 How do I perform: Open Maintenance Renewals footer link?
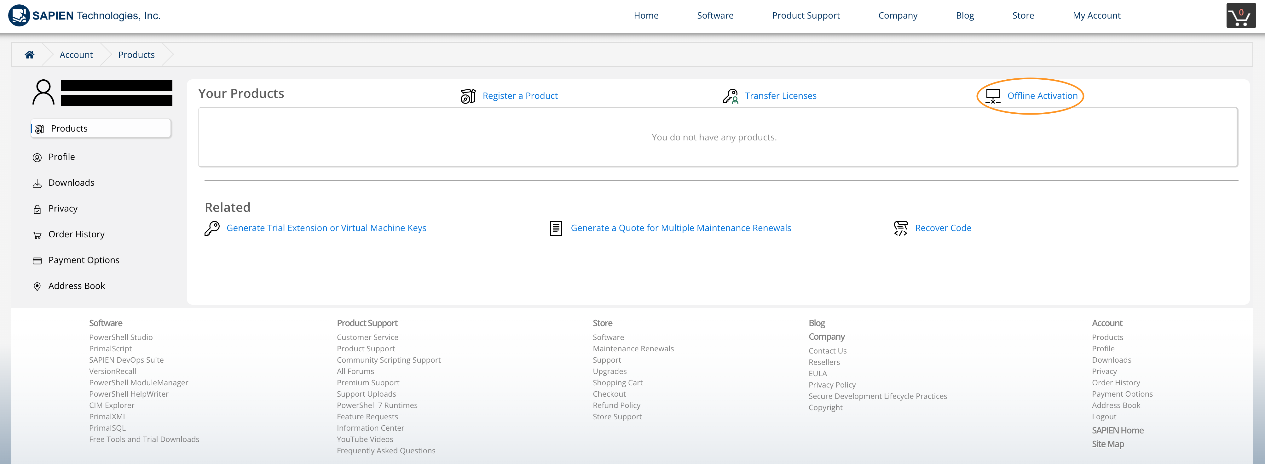[x=633, y=349]
